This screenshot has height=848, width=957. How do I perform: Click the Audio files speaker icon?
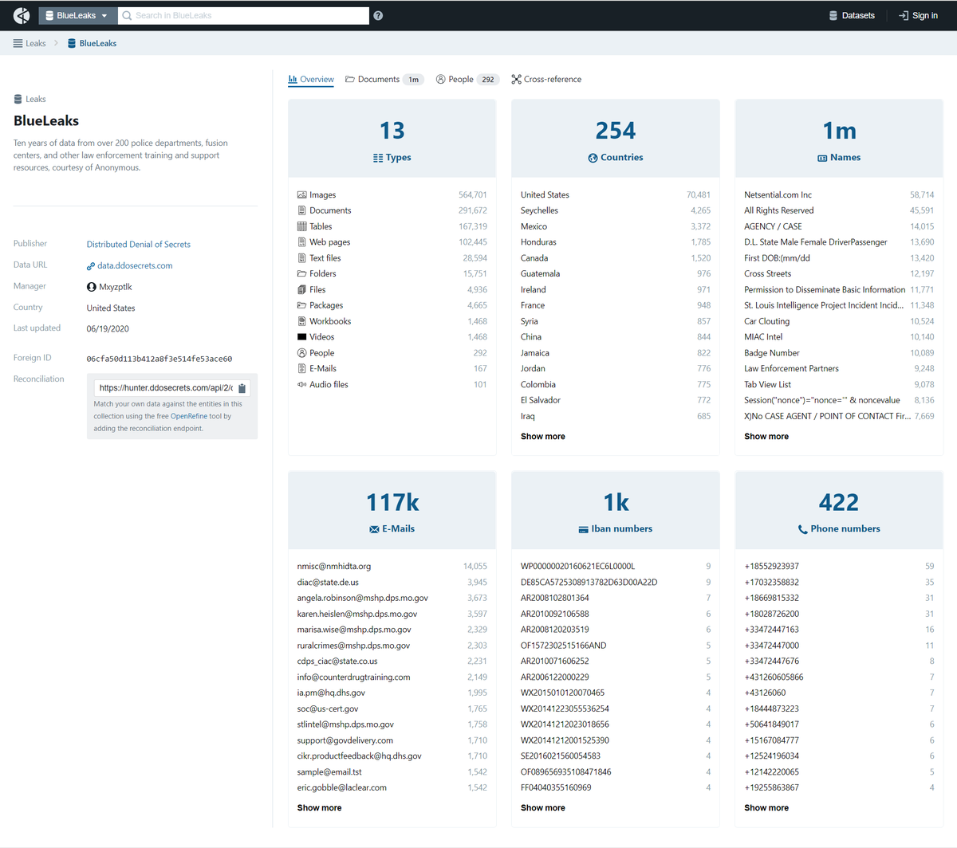[x=302, y=384]
